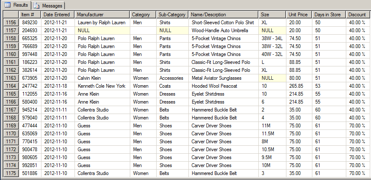Click item number 204693

pyautogui.click(x=30, y=30)
